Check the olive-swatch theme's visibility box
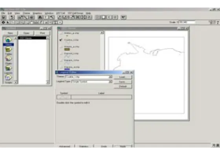Screen dimensions: 220x148 (61, 47)
